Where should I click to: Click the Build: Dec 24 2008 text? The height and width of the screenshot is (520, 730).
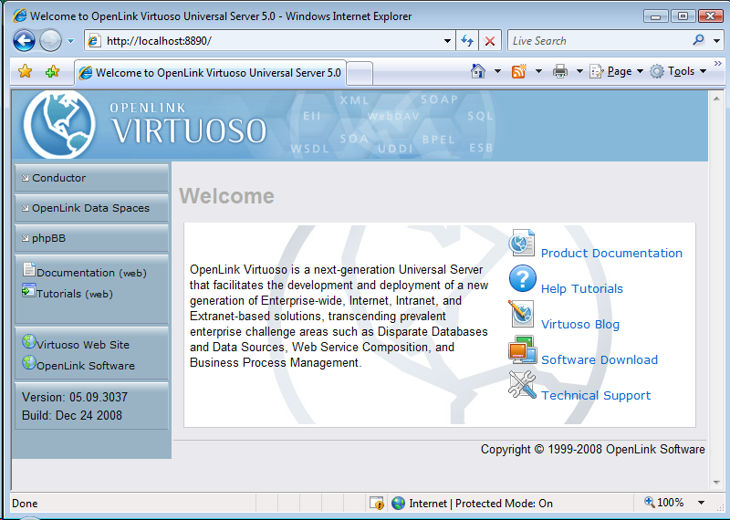(x=72, y=415)
